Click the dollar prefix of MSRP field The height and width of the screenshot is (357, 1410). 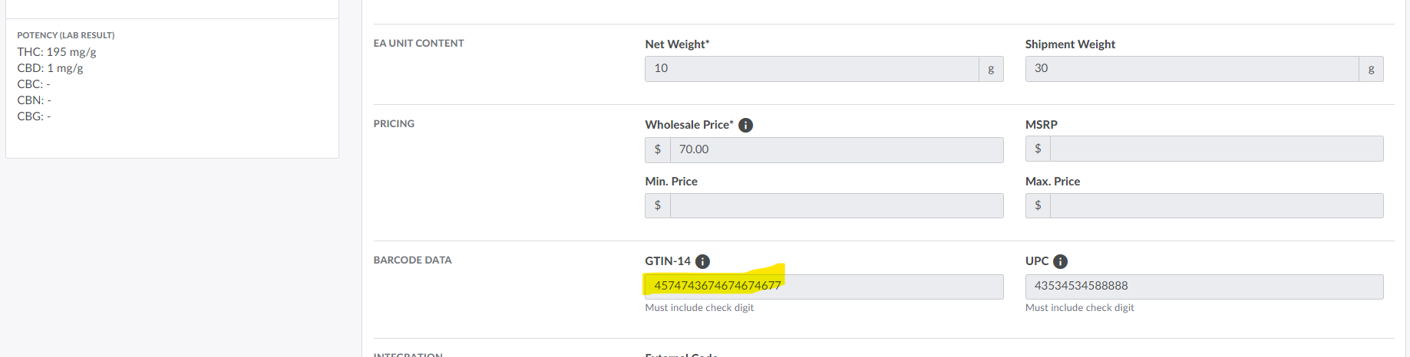(x=1038, y=149)
